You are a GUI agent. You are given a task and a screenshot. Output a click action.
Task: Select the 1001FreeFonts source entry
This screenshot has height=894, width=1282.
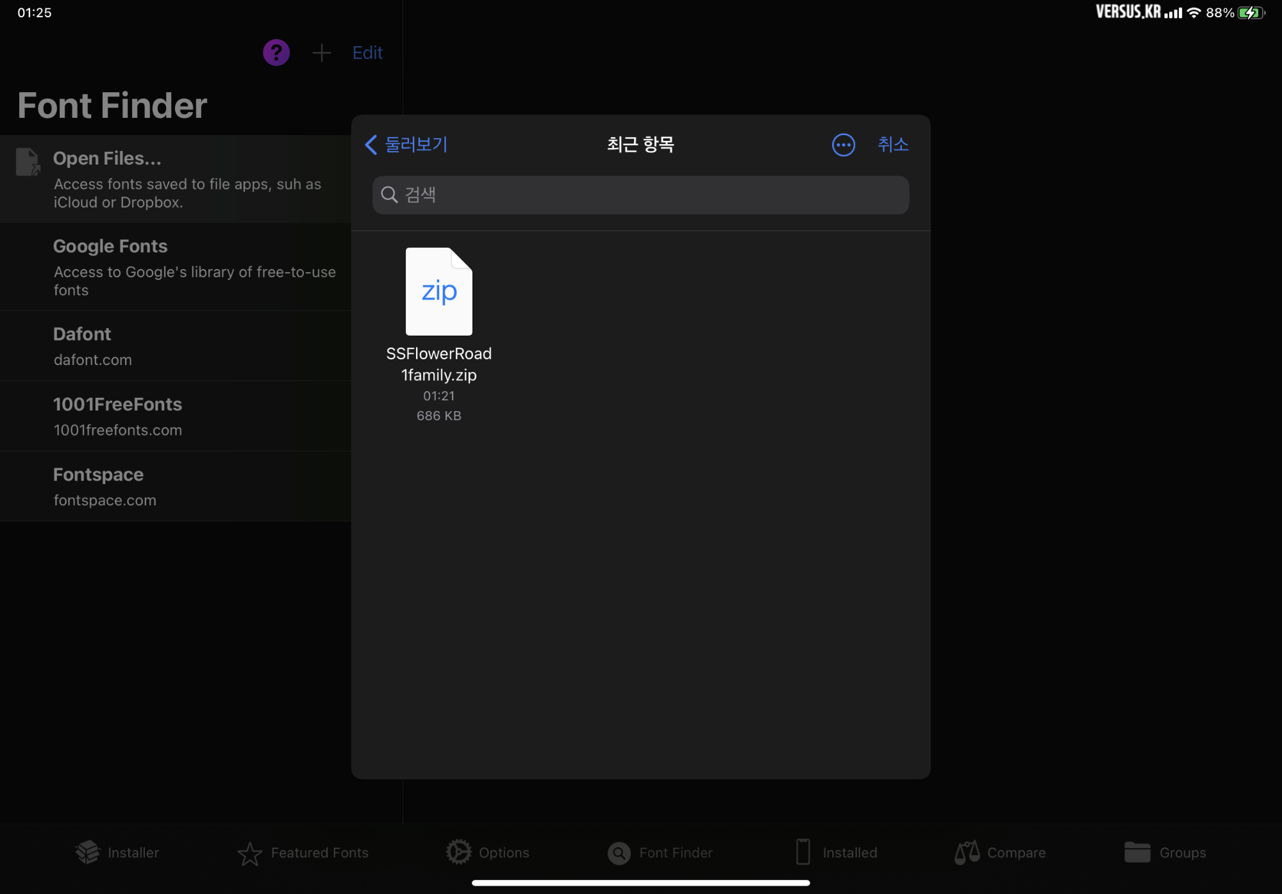[175, 416]
